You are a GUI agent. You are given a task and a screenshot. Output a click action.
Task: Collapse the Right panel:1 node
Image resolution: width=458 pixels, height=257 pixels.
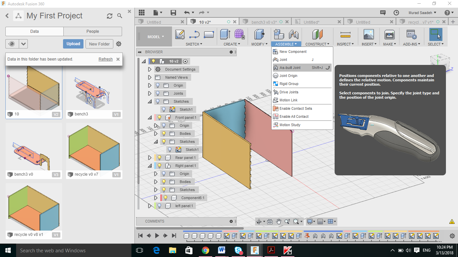tap(150, 166)
